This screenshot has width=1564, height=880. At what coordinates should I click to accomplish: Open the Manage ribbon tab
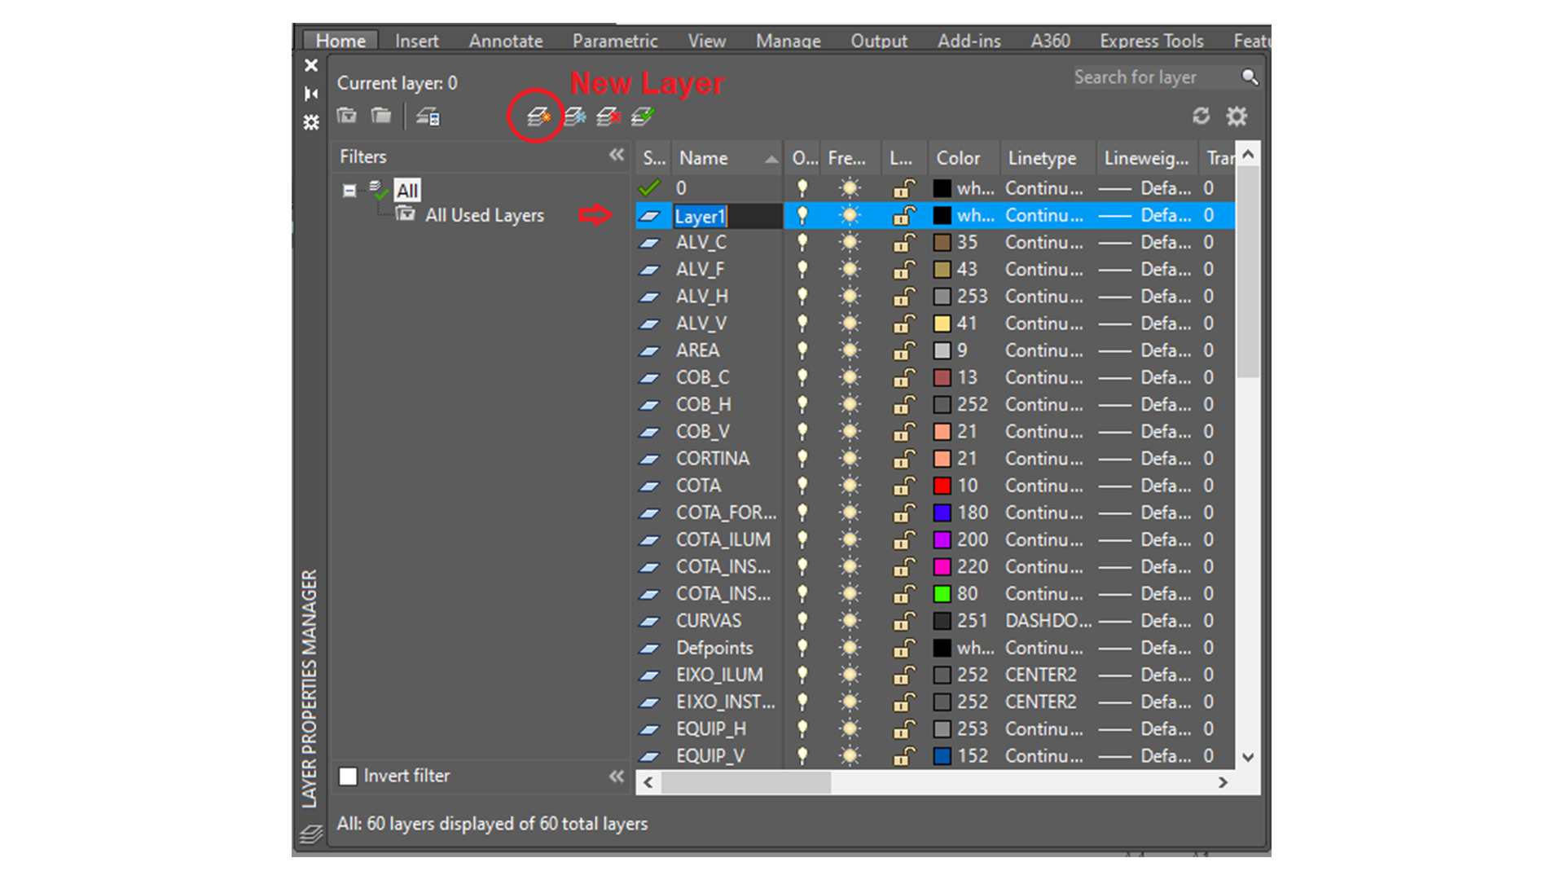[x=788, y=41]
